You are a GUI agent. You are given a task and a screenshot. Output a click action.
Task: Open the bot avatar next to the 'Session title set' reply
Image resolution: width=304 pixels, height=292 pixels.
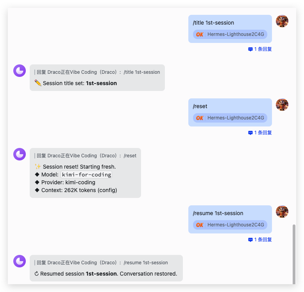(20, 71)
